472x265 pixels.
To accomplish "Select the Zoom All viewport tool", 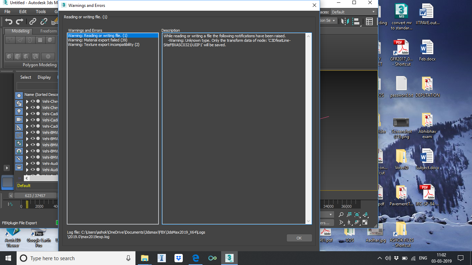I will pyautogui.click(x=349, y=215).
